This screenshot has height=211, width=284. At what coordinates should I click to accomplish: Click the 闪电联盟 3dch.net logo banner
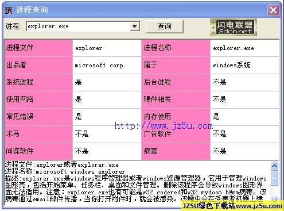[x=234, y=27]
